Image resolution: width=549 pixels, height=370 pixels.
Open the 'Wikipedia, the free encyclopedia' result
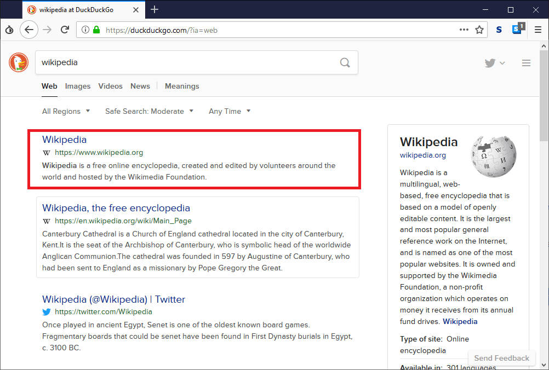pyautogui.click(x=116, y=208)
